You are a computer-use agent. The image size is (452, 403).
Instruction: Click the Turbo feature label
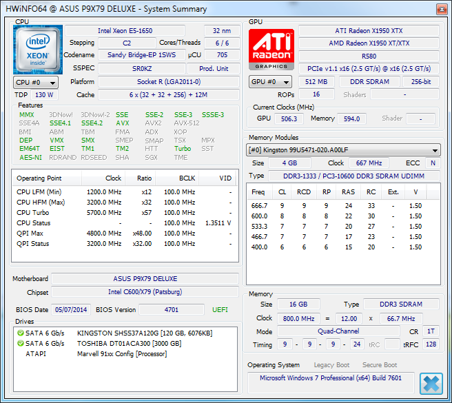click(x=183, y=149)
